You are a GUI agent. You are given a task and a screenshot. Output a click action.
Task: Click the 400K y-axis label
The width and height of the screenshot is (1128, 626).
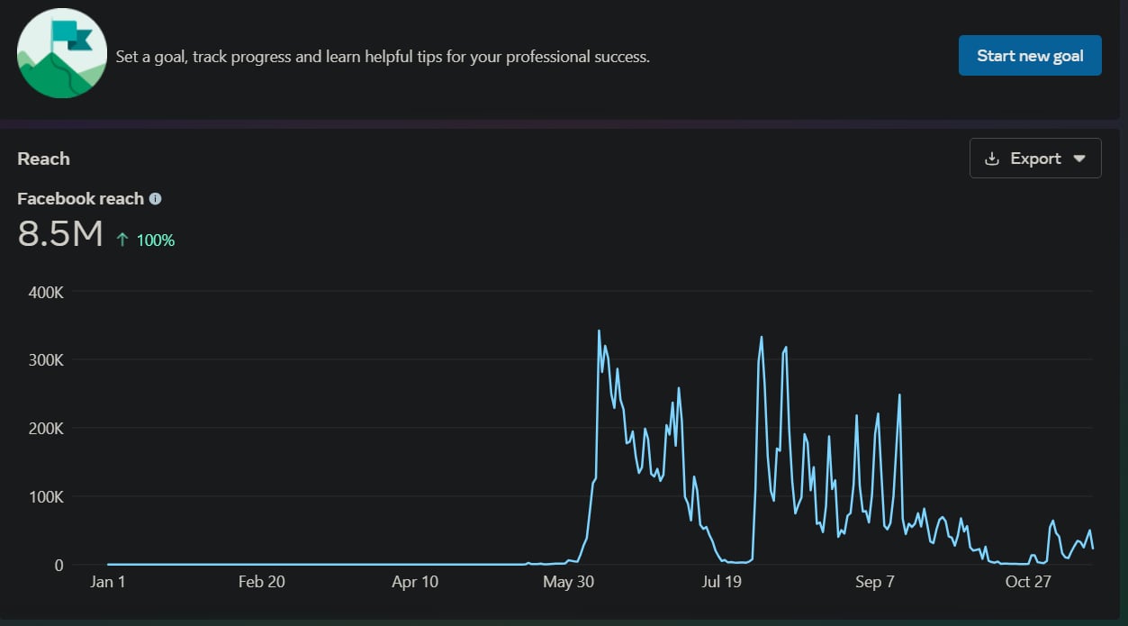[x=47, y=292]
